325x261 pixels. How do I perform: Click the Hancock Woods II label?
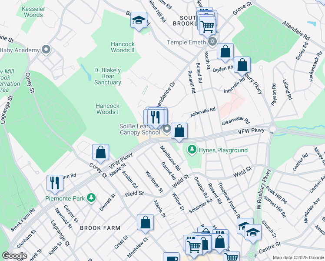[x=123, y=47]
